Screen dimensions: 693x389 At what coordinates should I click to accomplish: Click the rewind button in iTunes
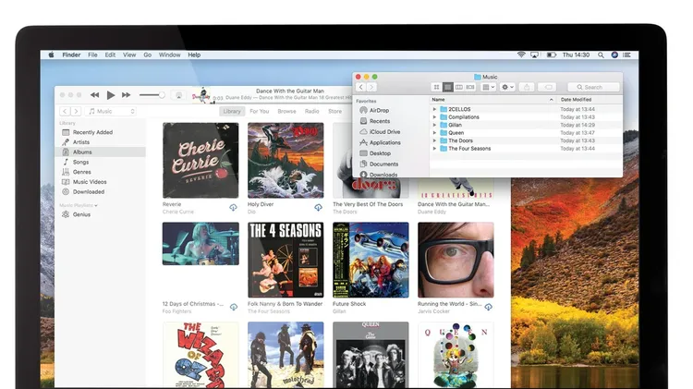(94, 94)
